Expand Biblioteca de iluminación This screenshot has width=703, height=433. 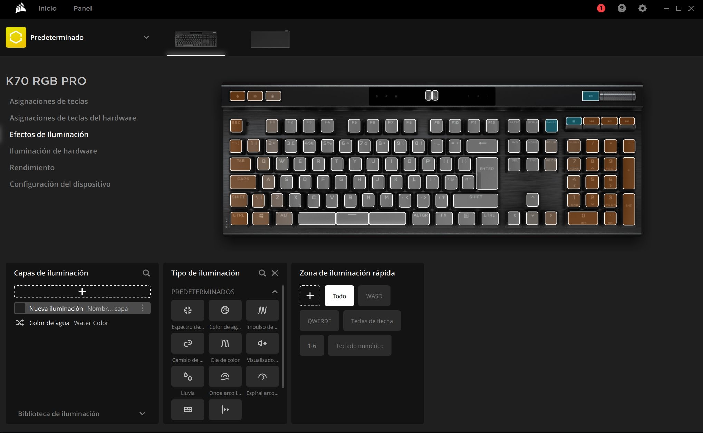[x=142, y=414]
